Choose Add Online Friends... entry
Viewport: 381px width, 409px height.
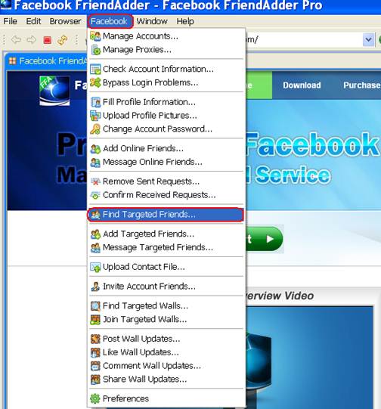166,149
